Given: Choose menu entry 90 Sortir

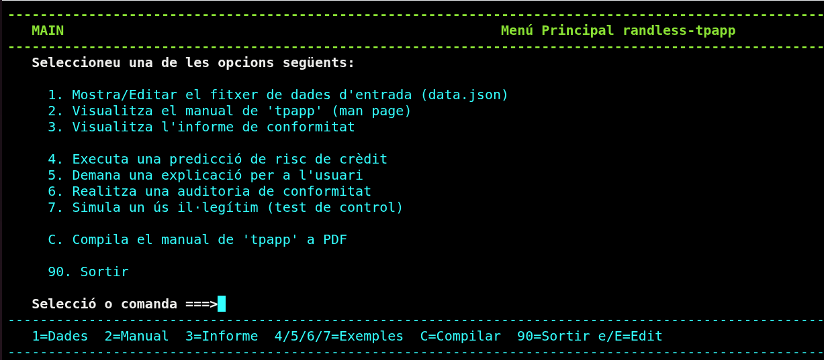Looking at the screenshot, I should pos(88,272).
